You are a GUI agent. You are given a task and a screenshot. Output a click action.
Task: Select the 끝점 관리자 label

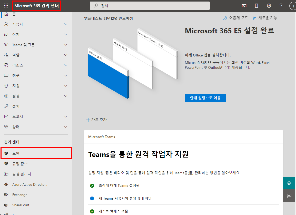(22, 174)
